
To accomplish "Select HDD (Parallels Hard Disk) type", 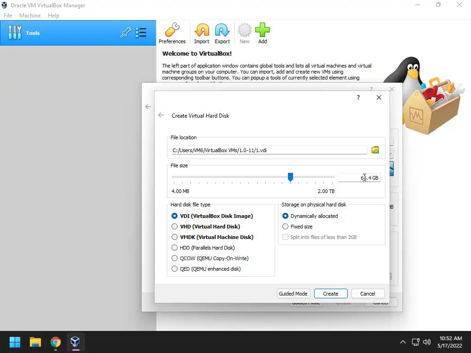I will [x=203, y=248].
